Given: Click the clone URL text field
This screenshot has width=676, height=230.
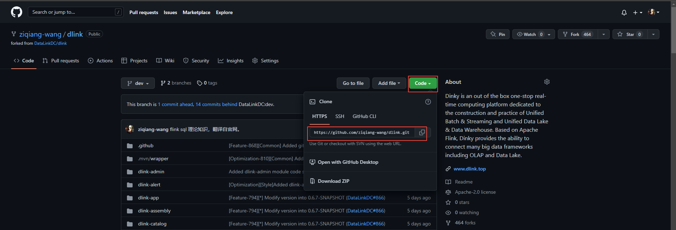Looking at the screenshot, I should 362,132.
